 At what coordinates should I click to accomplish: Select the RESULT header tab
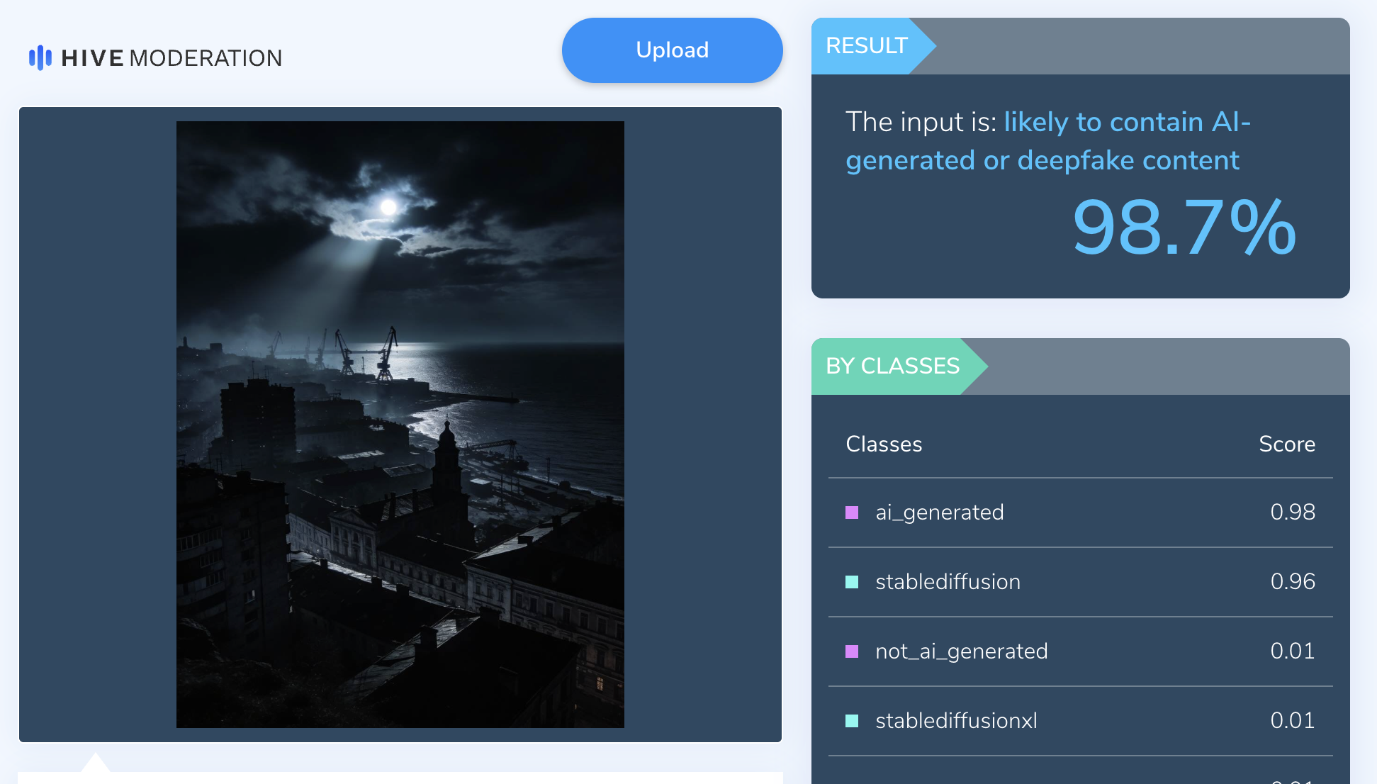click(867, 46)
